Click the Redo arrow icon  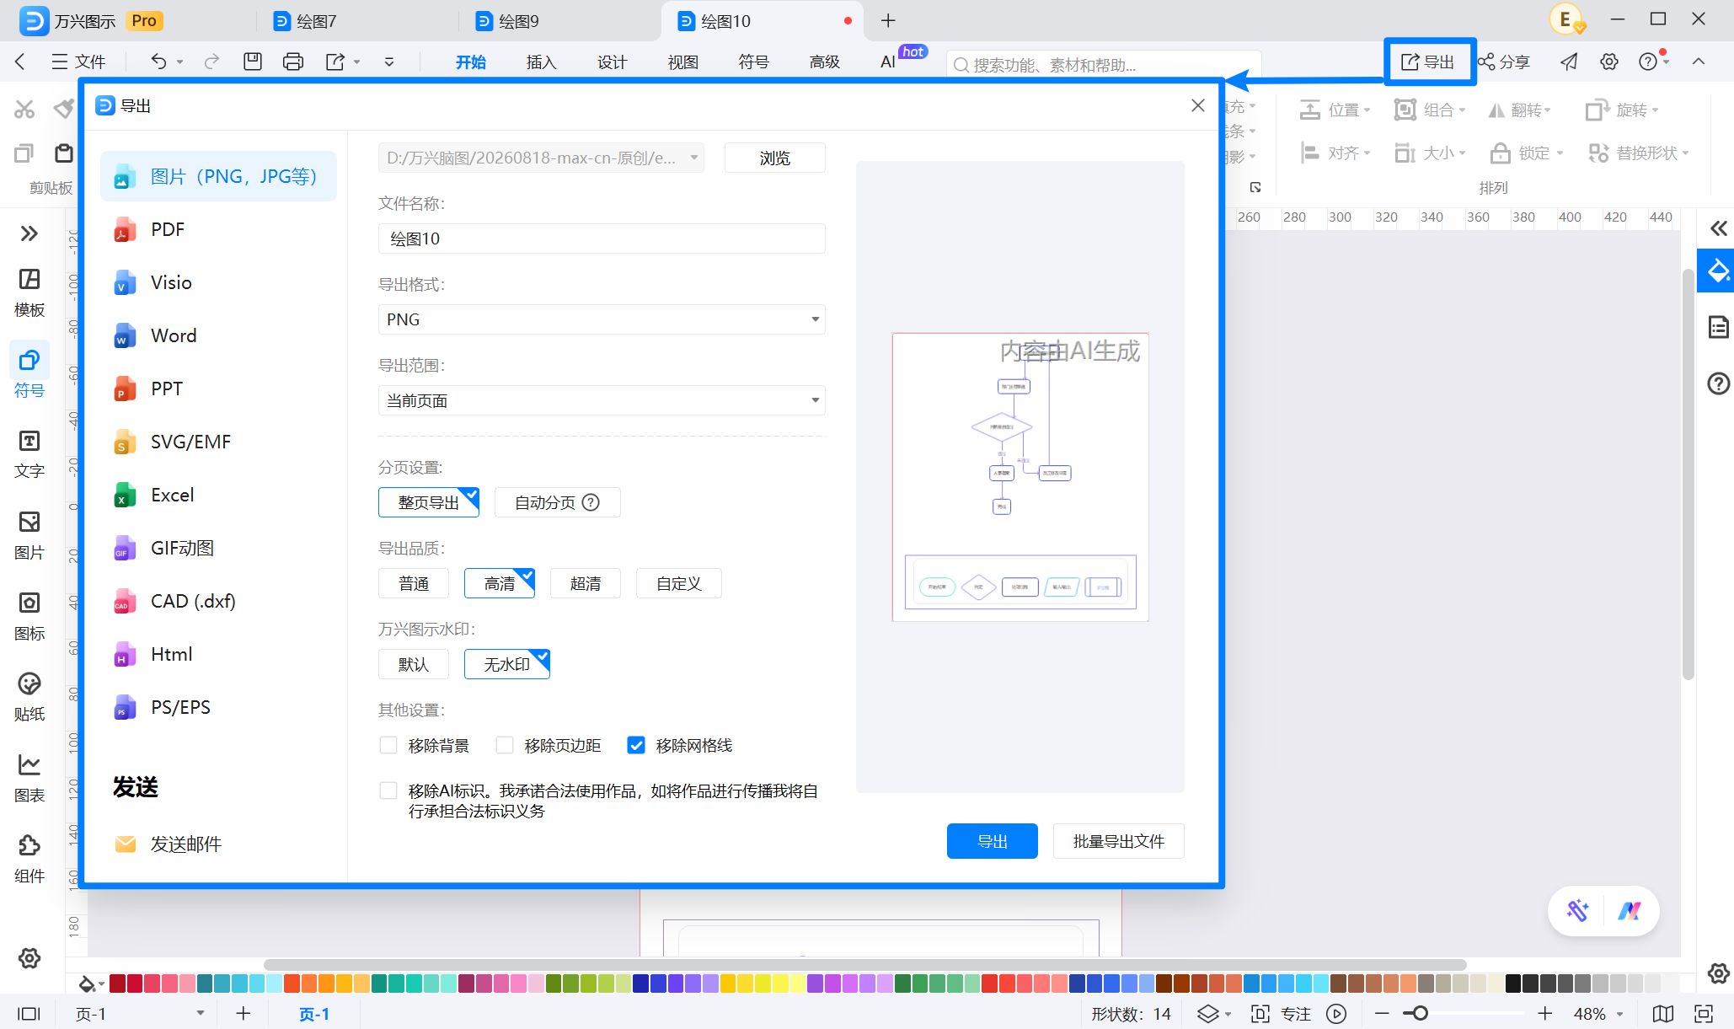pos(211,62)
